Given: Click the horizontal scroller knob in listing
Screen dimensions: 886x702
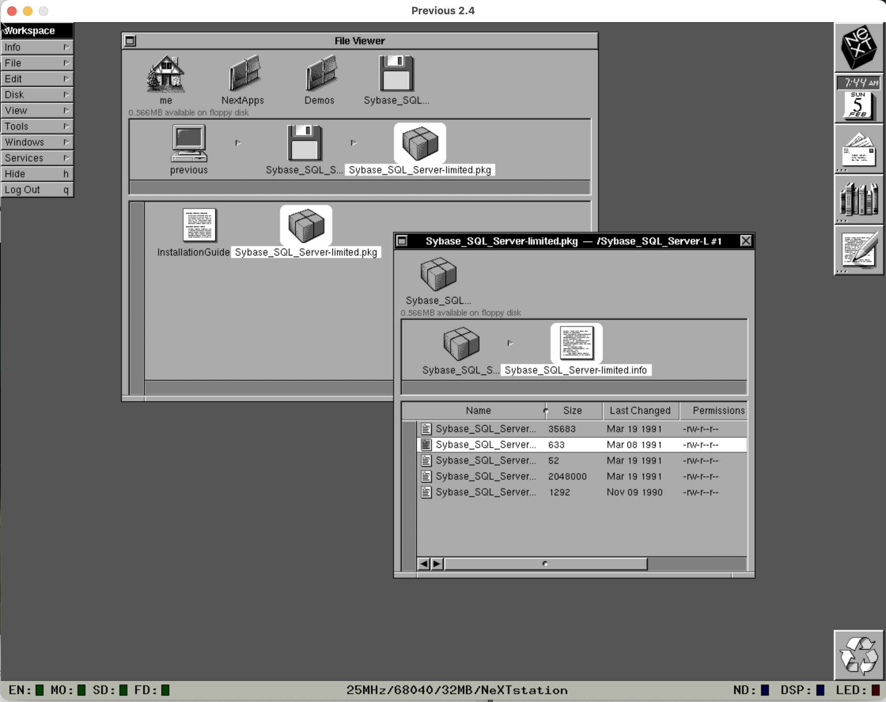Looking at the screenshot, I should (545, 564).
